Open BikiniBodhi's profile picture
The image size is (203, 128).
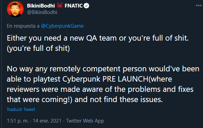click(x=15, y=9)
